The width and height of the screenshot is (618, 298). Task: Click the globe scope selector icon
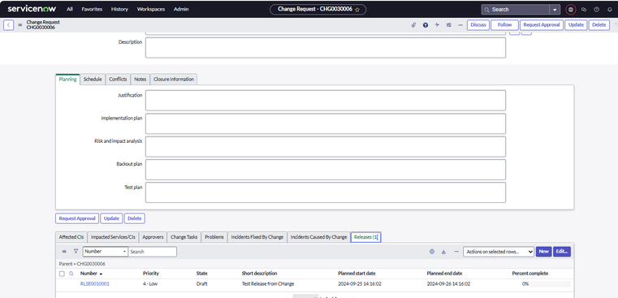(571, 10)
